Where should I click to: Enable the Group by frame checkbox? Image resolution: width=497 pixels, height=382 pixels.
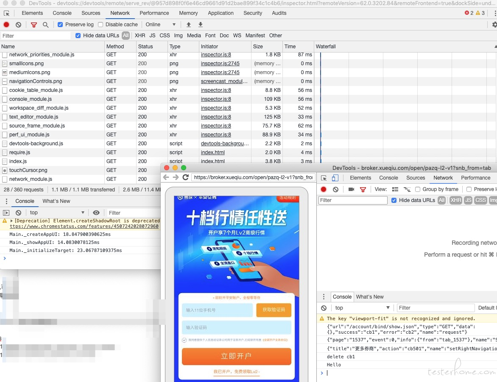[418, 189]
